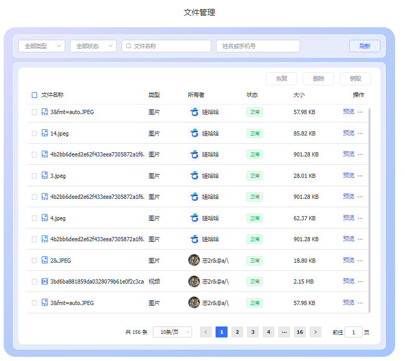Open the 全部类型 type filter dropdown

click(42, 46)
